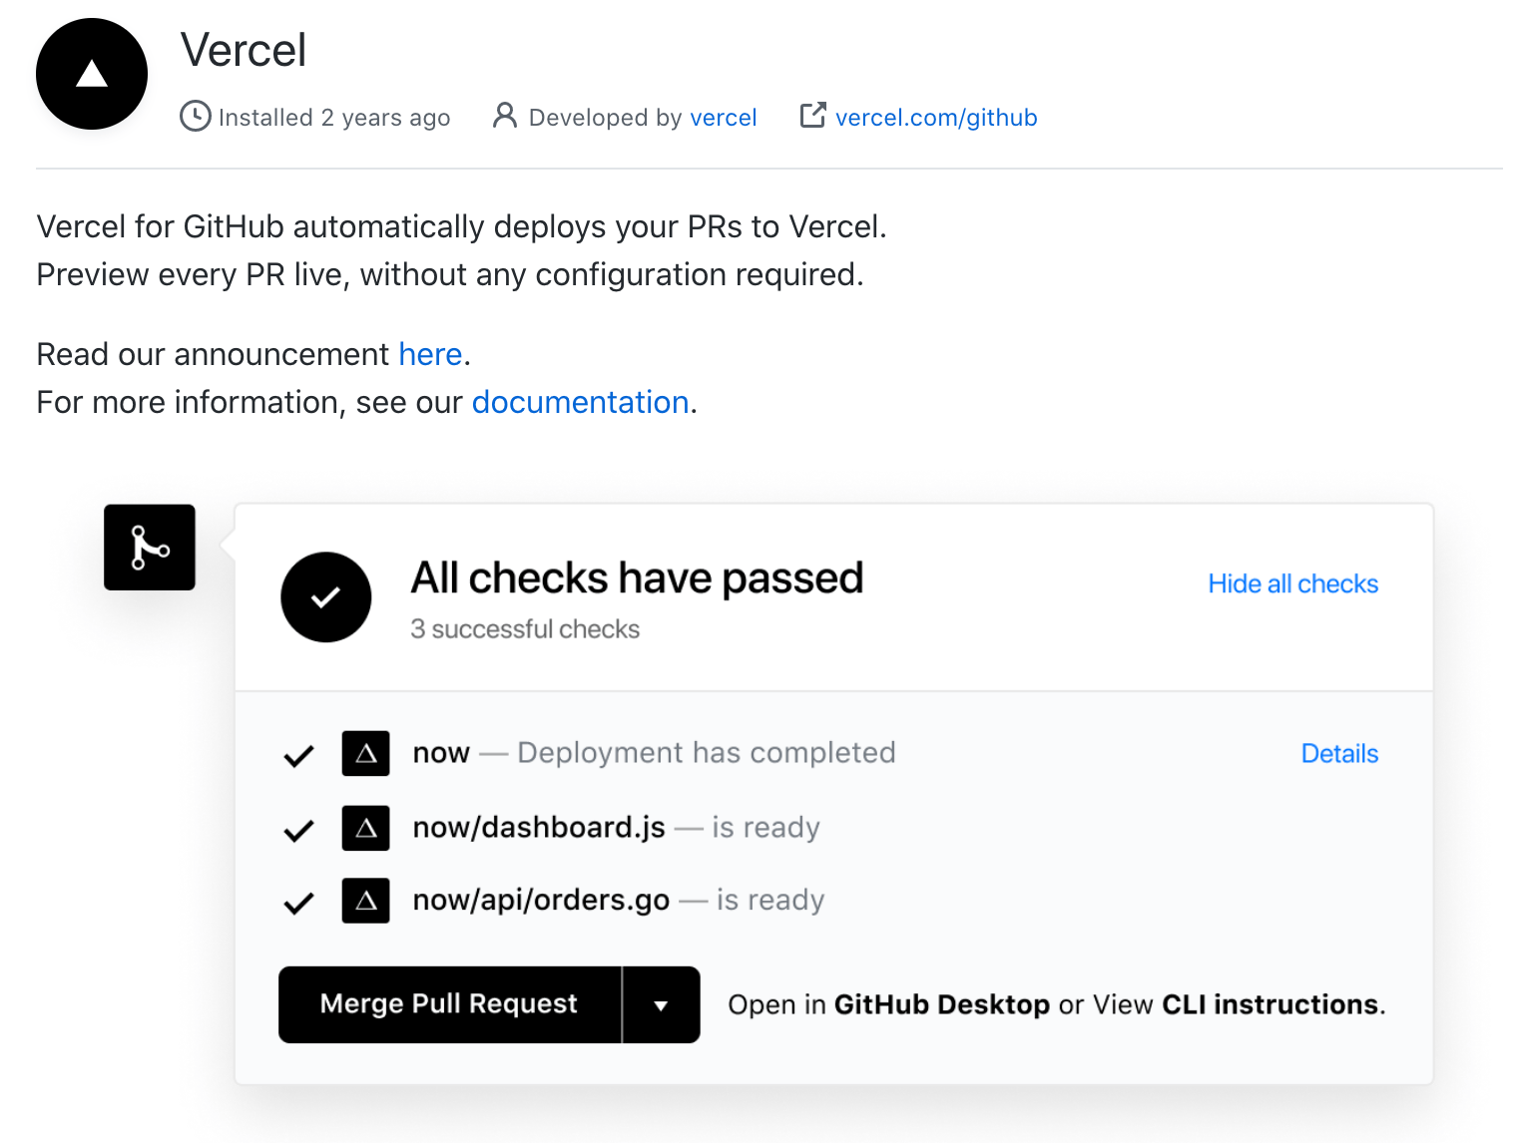The width and height of the screenshot is (1525, 1143).
Task: Click checkmark next to now/dashboard.js check
Action: (x=298, y=830)
